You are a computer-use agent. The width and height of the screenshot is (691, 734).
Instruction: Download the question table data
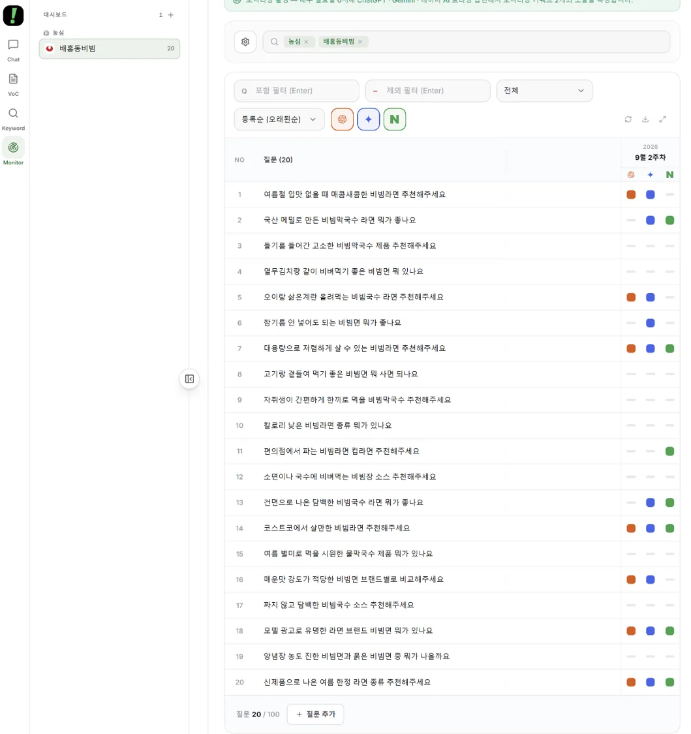(645, 119)
